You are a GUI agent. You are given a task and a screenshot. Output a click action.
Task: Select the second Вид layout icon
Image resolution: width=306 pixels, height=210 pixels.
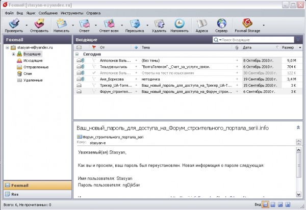pos(273,204)
